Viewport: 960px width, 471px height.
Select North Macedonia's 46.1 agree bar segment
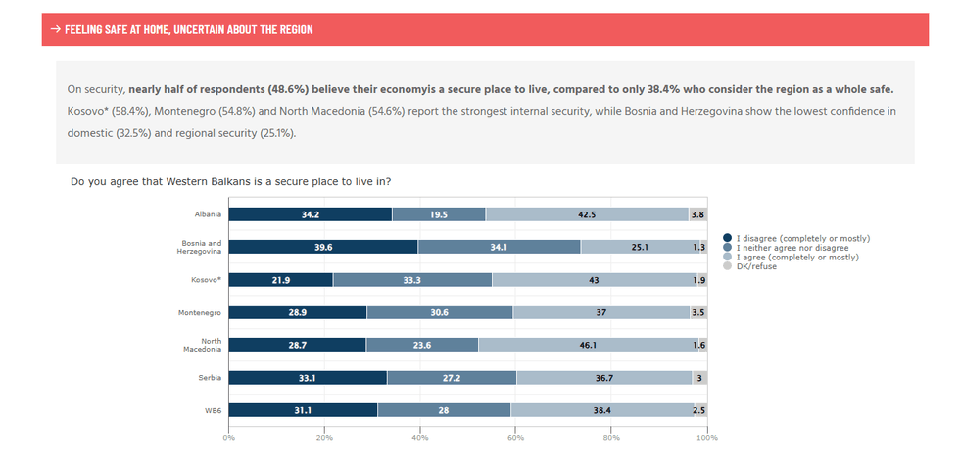point(589,345)
